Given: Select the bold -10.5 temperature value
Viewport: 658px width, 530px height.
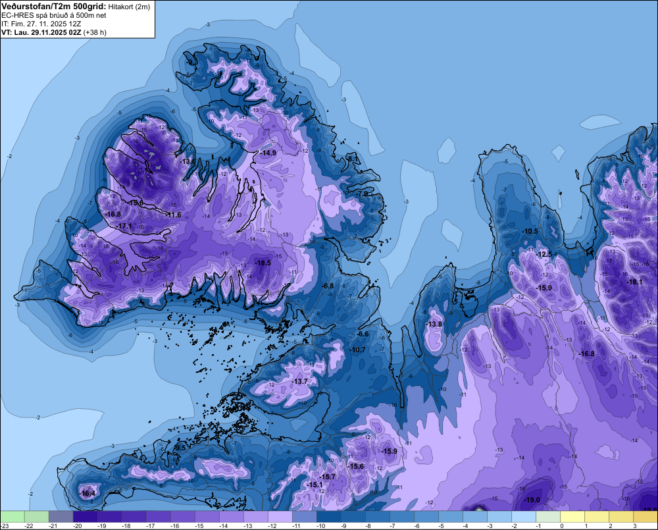Looking at the screenshot, I should tap(530, 231).
